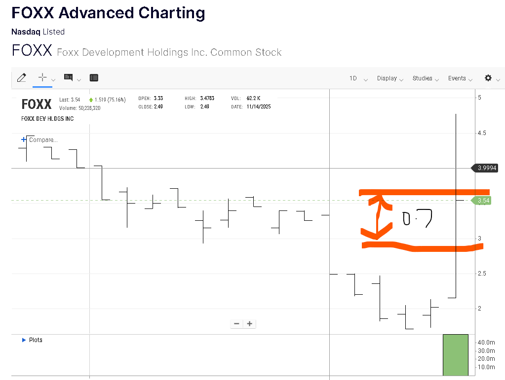
Task: Expand the annotation tool options arrow
Action: coord(79,79)
